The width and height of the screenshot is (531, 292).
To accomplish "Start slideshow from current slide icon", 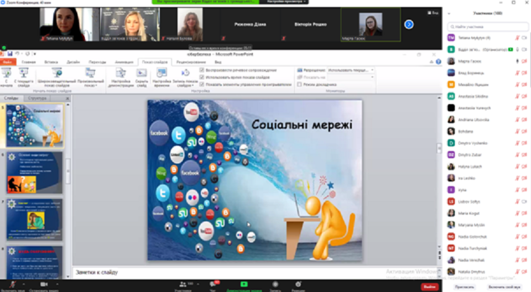I will pos(23,75).
